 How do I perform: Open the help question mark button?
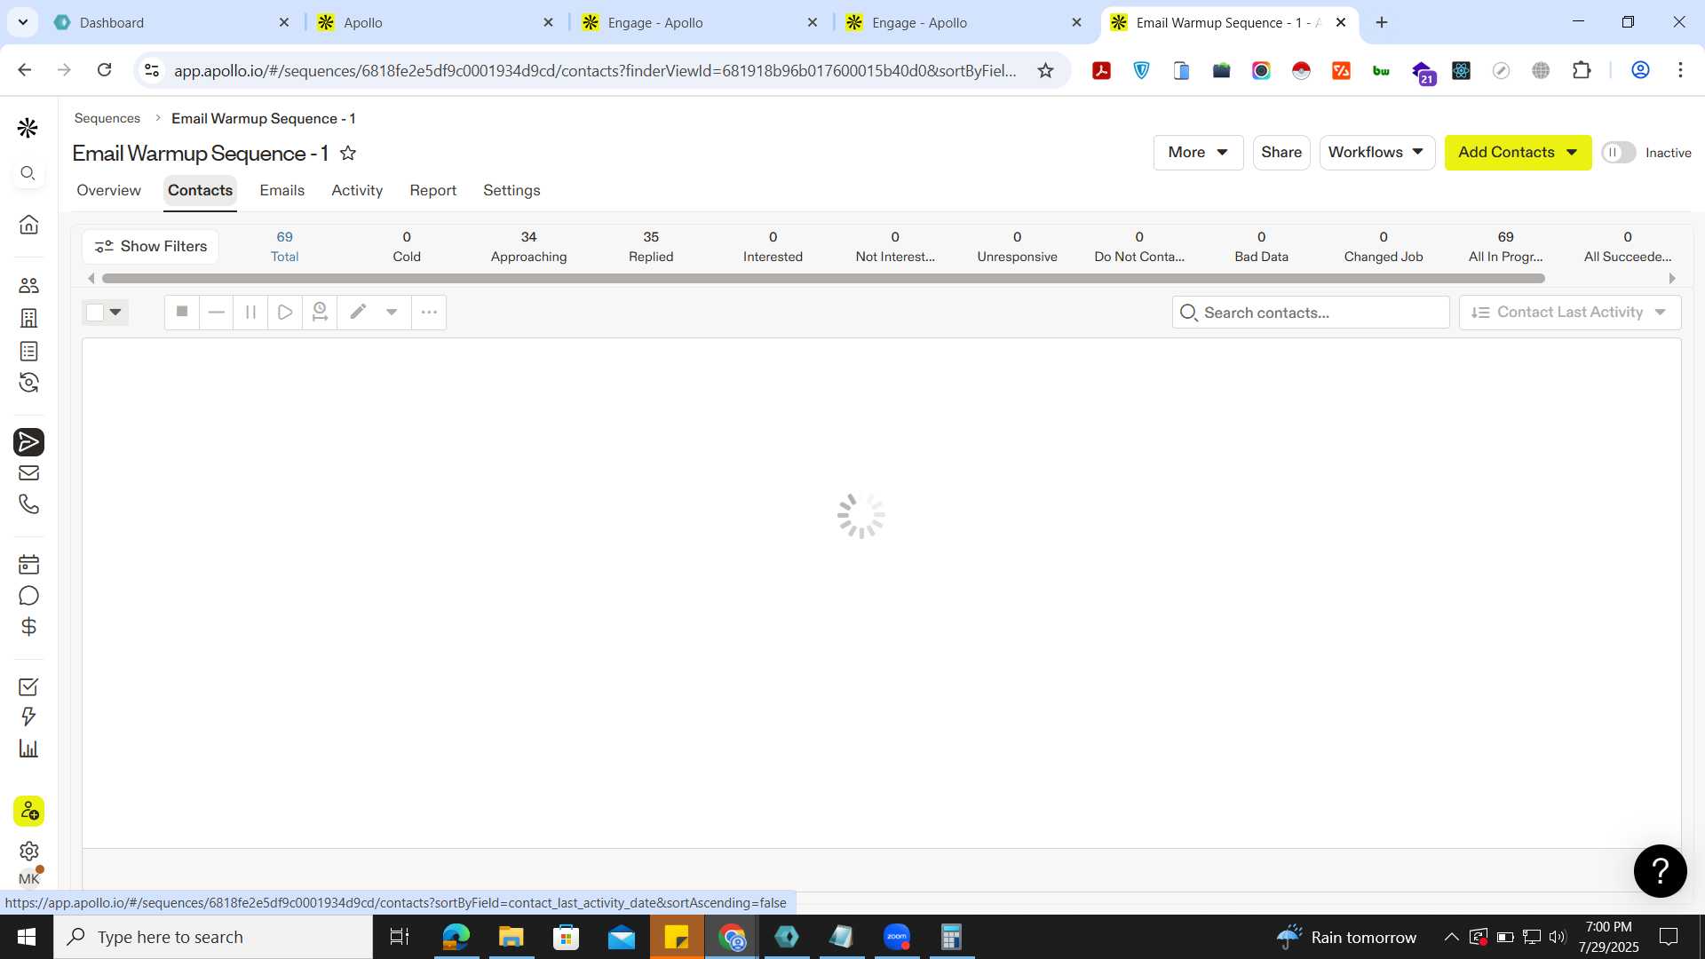[x=1660, y=871]
